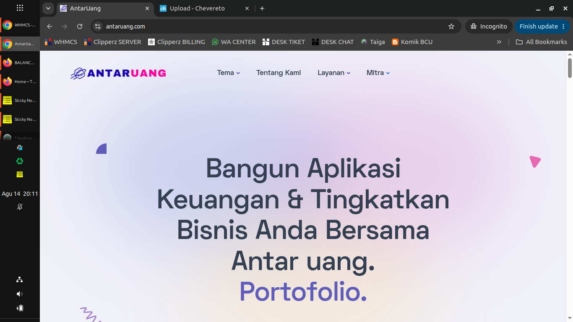Screen dimensions: 573x322
Task: Open the first Sticky Notes window in dock
Action: pos(20,101)
